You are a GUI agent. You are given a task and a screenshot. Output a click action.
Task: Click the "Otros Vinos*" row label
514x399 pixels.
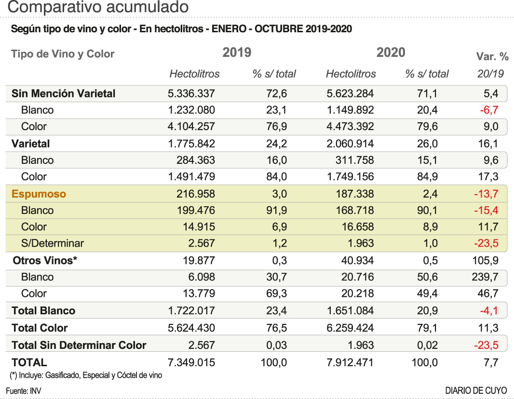[45, 261]
